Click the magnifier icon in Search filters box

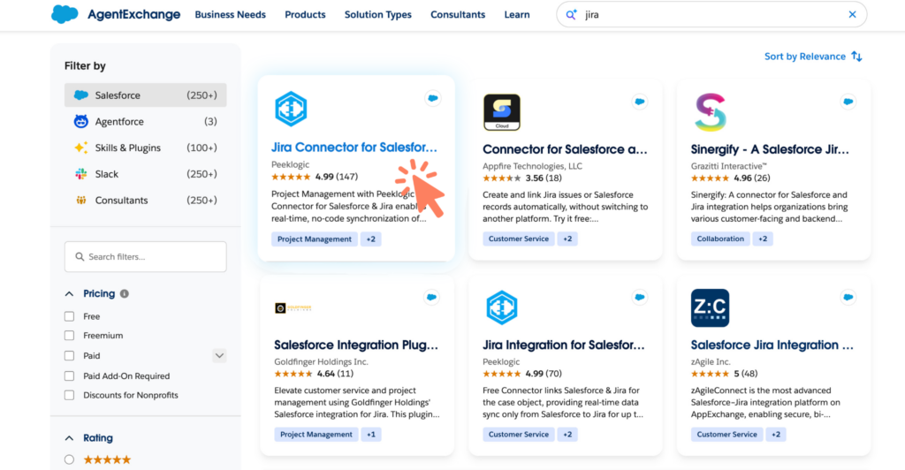(80, 256)
